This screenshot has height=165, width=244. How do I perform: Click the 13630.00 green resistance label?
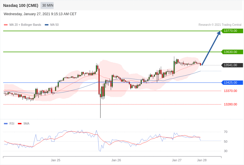tap(232, 52)
